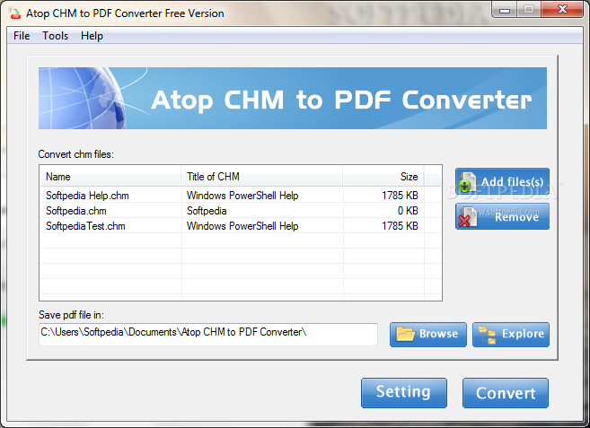
Task: Click the 1785 KB size of SoftpediaTest.chm
Action: [x=400, y=225]
